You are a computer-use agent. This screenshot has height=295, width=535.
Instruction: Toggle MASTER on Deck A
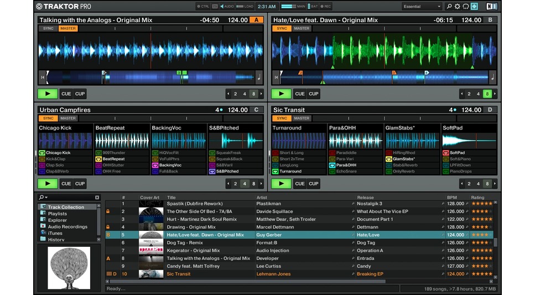[x=68, y=28]
